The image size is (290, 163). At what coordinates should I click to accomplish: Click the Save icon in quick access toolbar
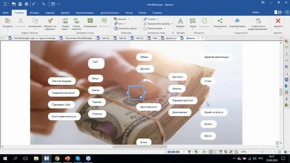(20, 4)
